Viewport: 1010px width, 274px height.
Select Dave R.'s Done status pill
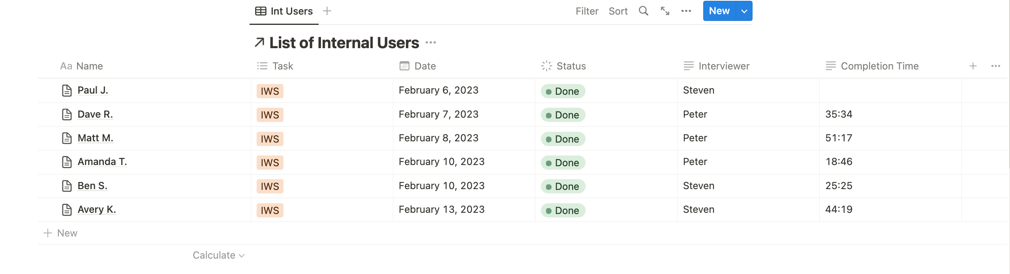(x=562, y=115)
